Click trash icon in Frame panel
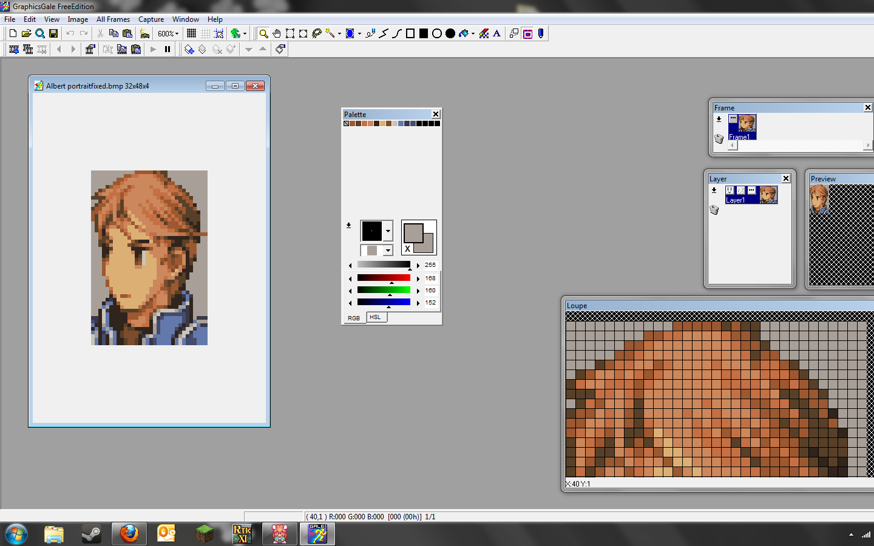 coord(719,139)
